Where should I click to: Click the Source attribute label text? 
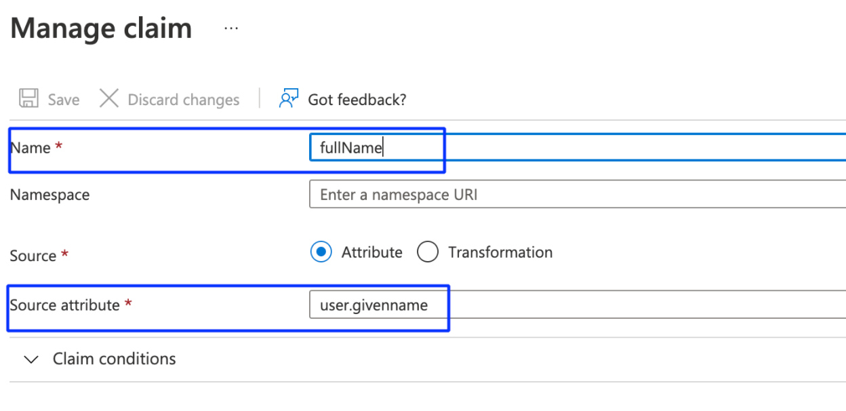coord(64,305)
